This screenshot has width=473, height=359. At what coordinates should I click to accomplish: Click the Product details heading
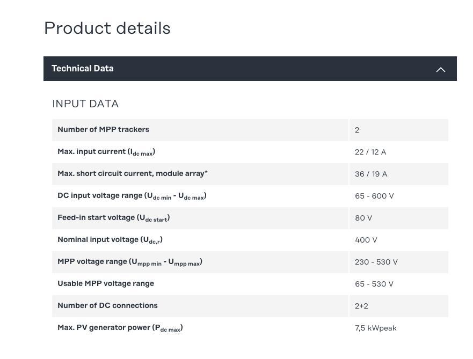tap(107, 28)
